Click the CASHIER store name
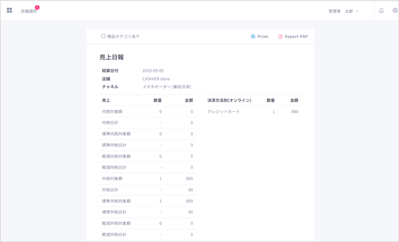399x242 pixels. [156, 79]
